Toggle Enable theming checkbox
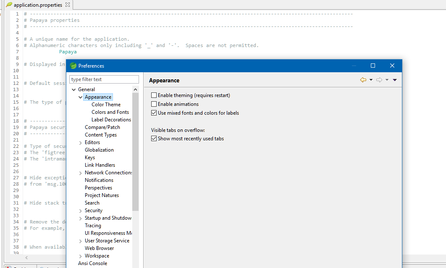 click(x=154, y=95)
